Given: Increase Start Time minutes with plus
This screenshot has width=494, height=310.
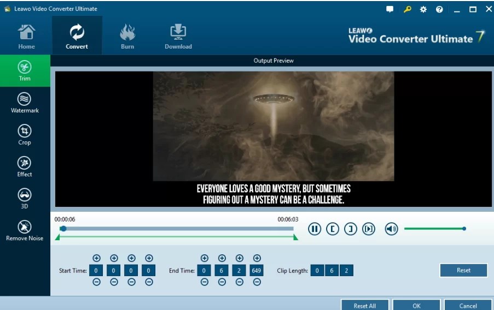Looking at the screenshot, I should (114, 258).
